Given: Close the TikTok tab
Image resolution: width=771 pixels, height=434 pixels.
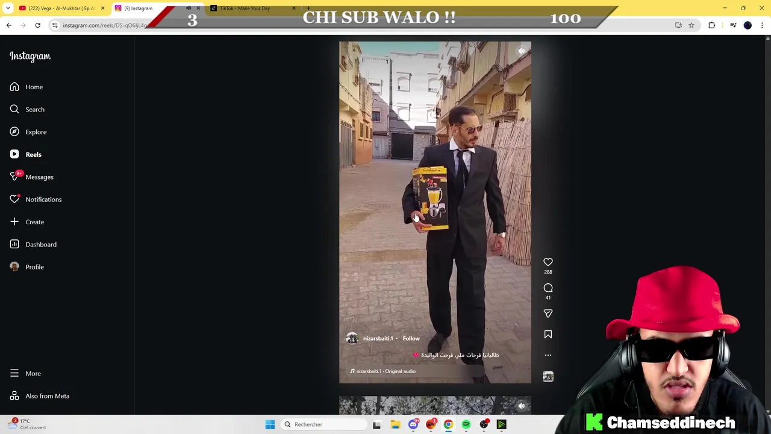Looking at the screenshot, I should (x=294, y=8).
